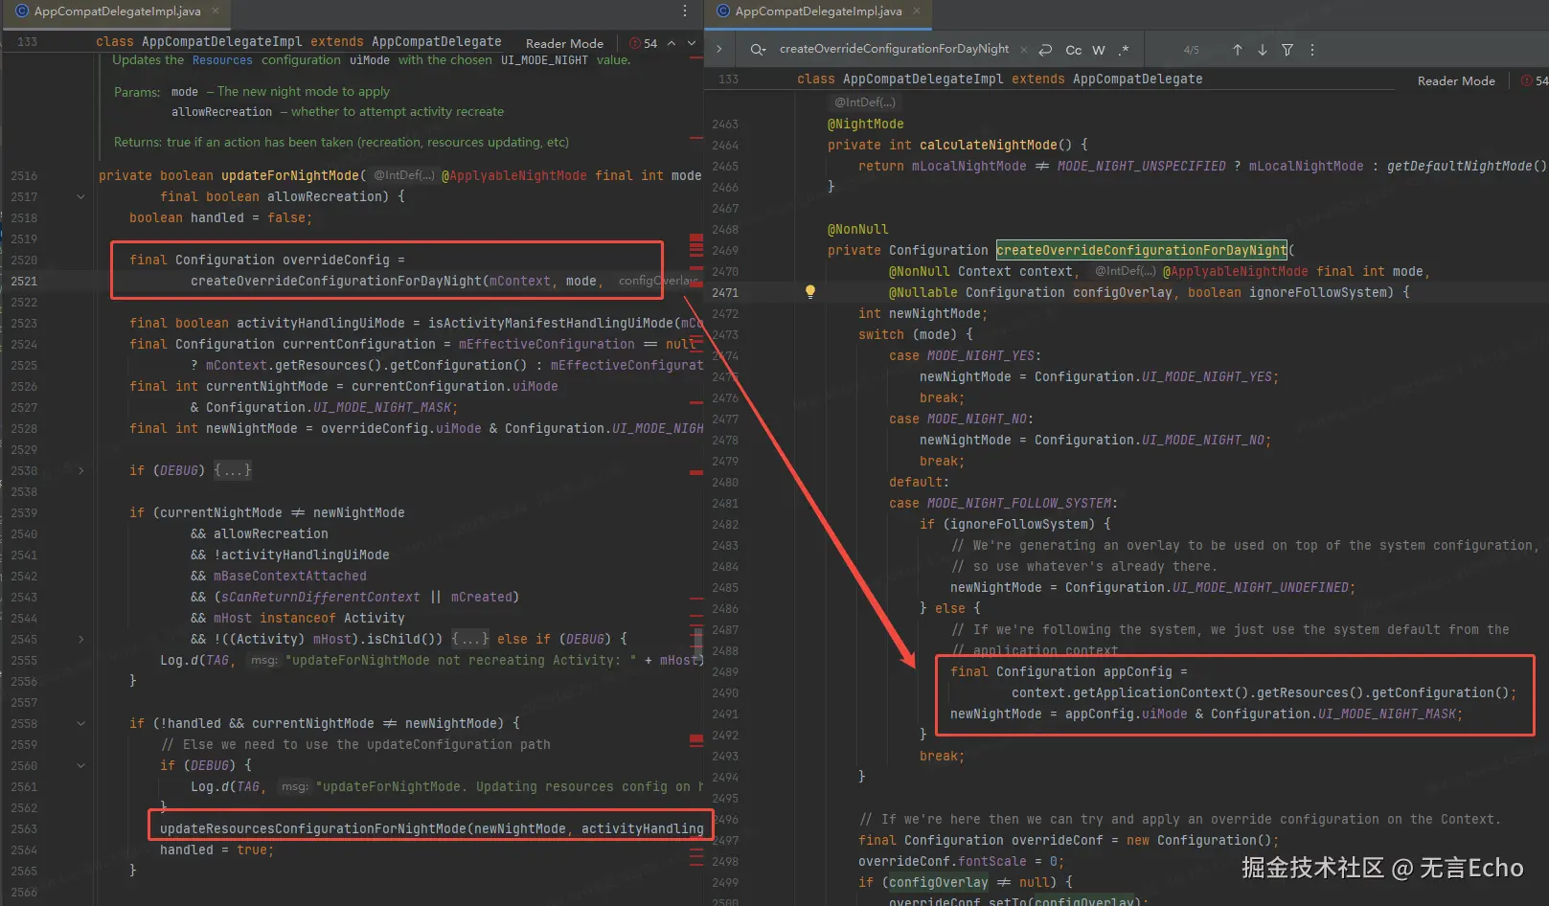Image resolution: width=1549 pixels, height=906 pixels.
Task: Click the Resources link in documentation
Action: (222, 60)
